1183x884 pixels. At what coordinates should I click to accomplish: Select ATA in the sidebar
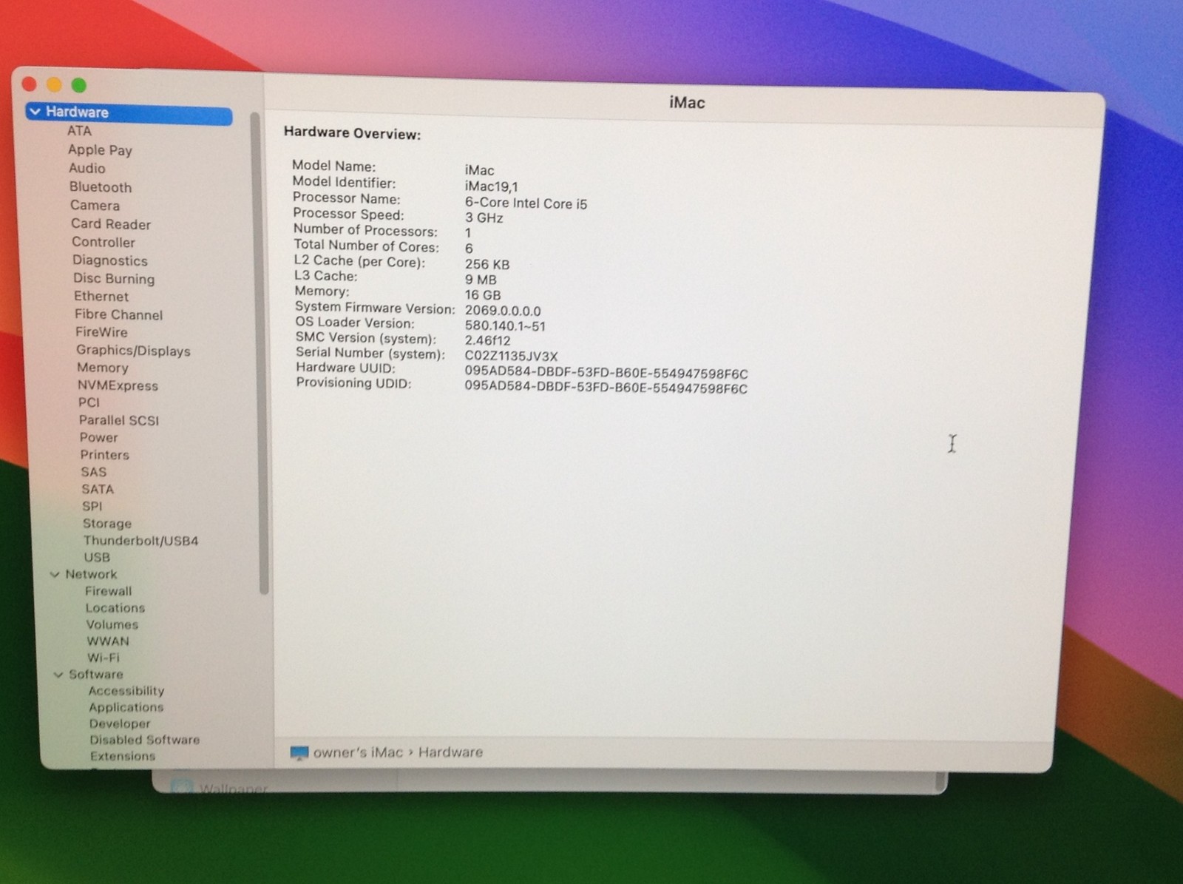[79, 131]
